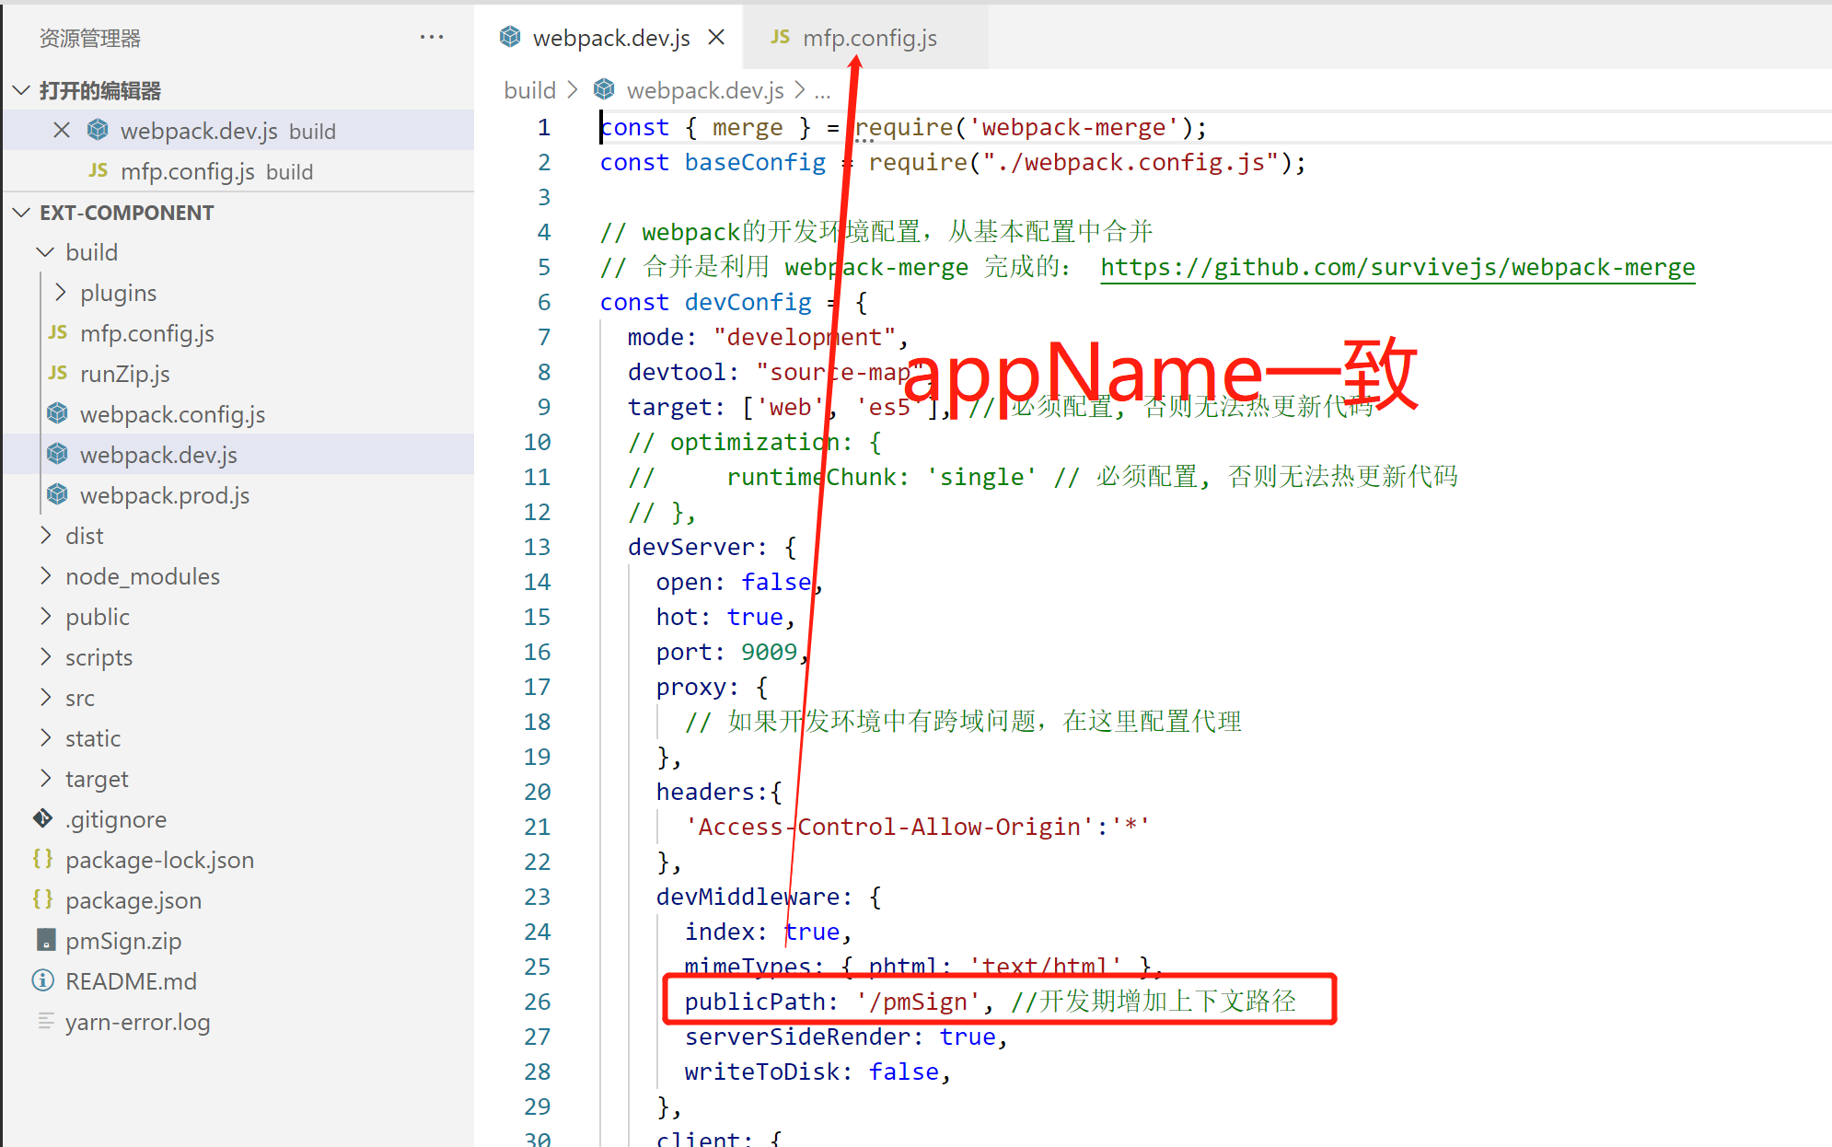
Task: Collapse the open editors section
Action: point(22,90)
